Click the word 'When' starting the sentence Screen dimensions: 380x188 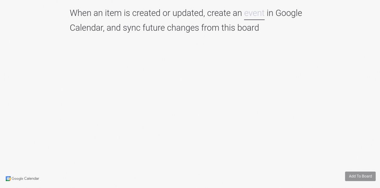pyautogui.click(x=80, y=13)
